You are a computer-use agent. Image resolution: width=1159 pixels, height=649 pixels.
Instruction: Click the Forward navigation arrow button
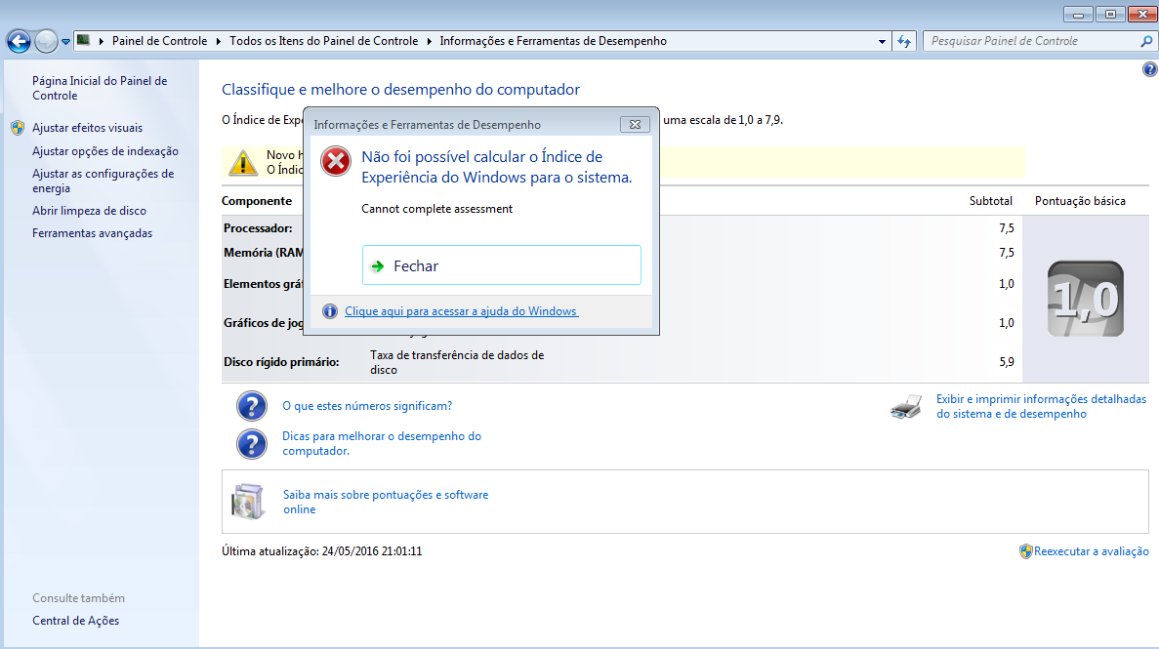pos(46,41)
